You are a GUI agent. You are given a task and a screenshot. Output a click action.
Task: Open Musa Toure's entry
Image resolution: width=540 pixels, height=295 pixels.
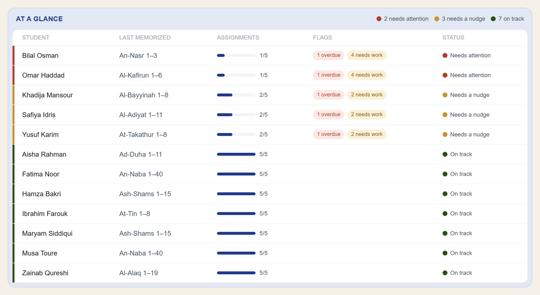coord(270,253)
